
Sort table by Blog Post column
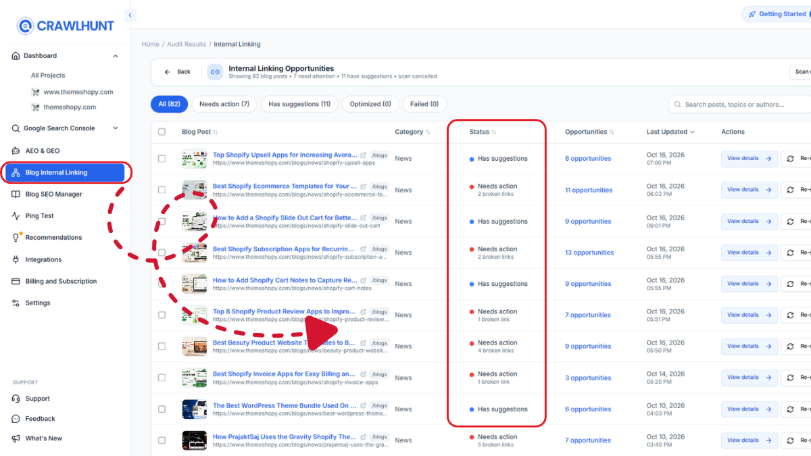[199, 132]
